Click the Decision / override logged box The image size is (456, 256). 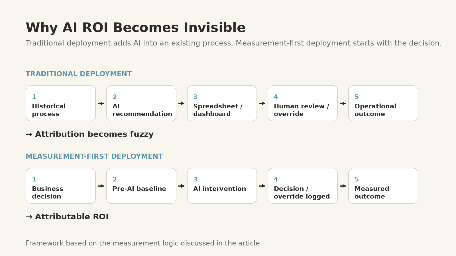(x=303, y=186)
